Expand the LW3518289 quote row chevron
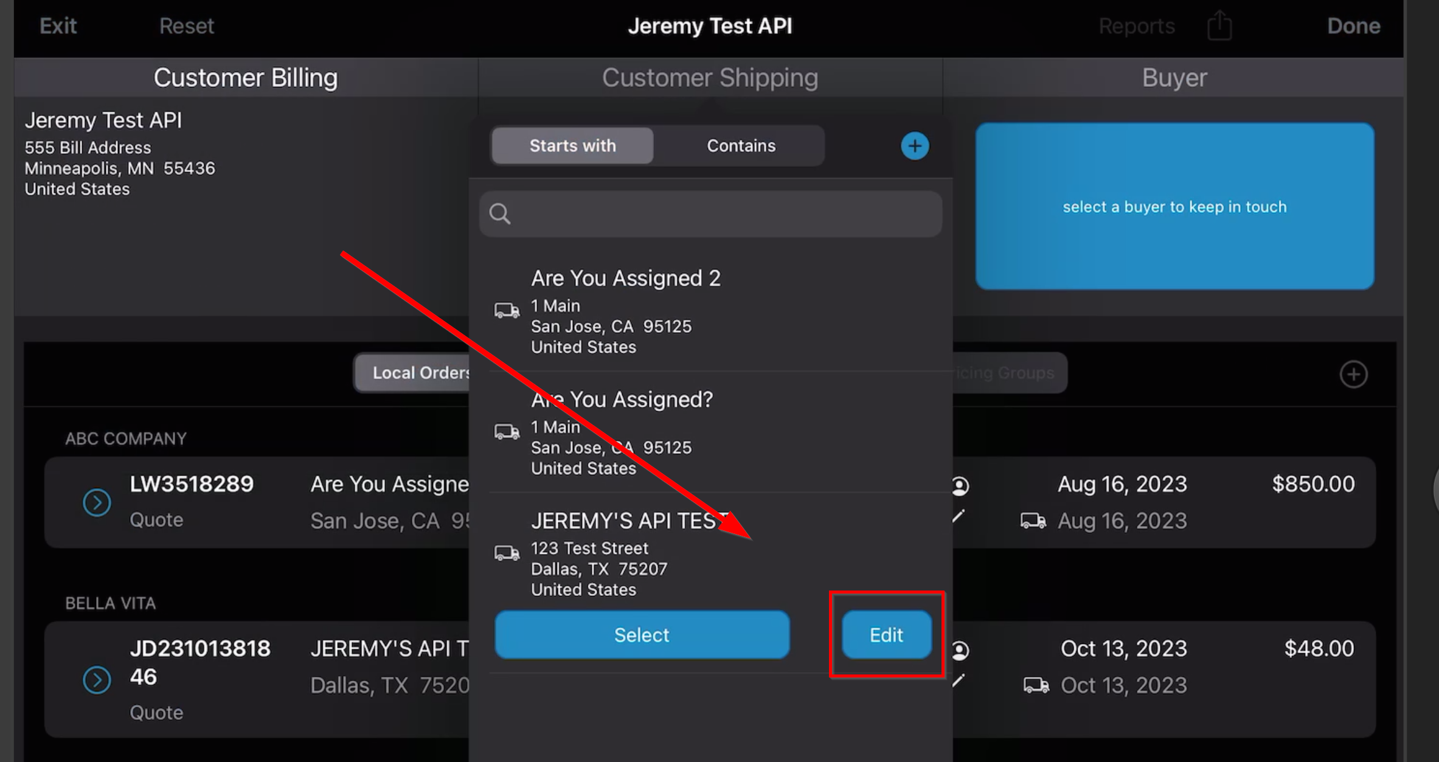The image size is (1439, 762). click(x=97, y=502)
